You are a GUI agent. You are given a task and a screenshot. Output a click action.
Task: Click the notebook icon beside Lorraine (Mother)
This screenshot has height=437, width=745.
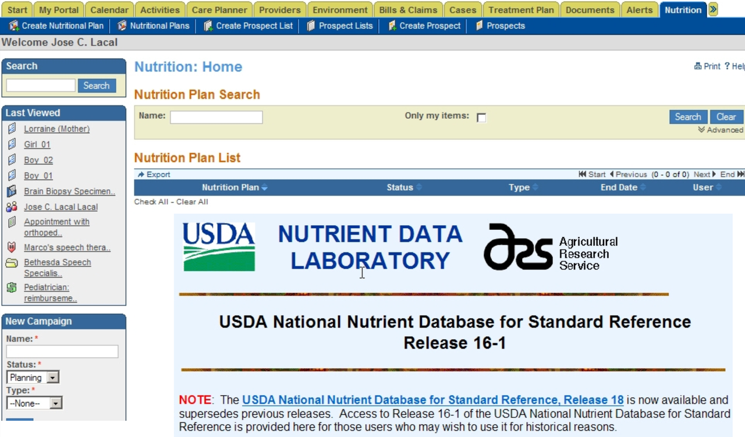pos(11,128)
